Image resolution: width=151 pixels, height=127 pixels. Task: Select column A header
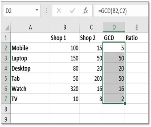(x=30, y=27)
